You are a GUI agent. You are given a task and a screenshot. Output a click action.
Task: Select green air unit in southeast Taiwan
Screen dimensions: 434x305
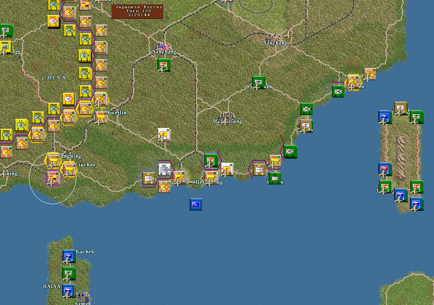pyautogui.click(x=416, y=187)
